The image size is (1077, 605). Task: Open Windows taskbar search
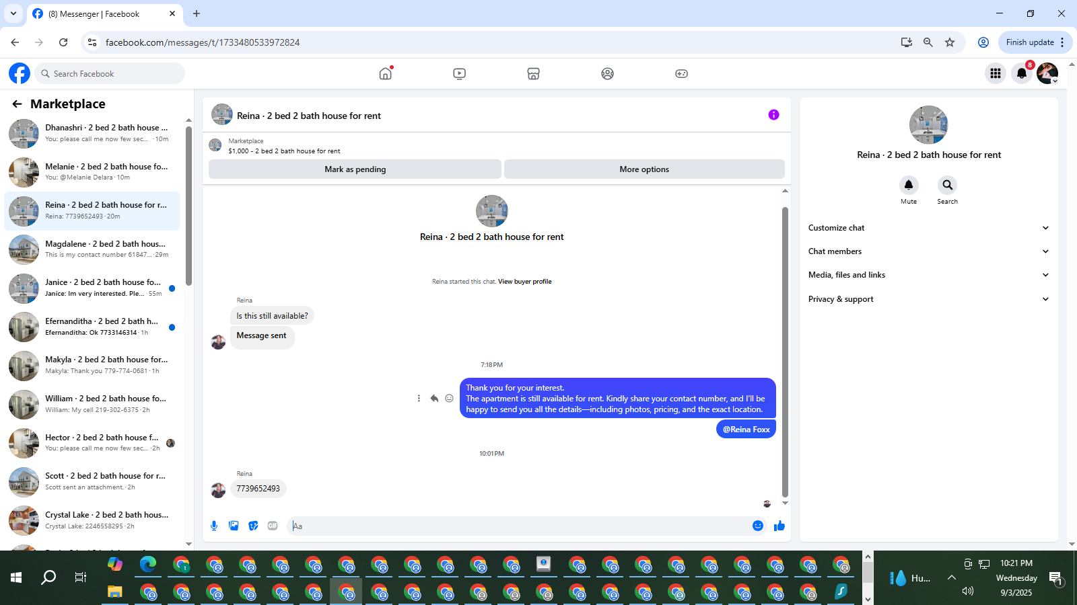coord(48,577)
